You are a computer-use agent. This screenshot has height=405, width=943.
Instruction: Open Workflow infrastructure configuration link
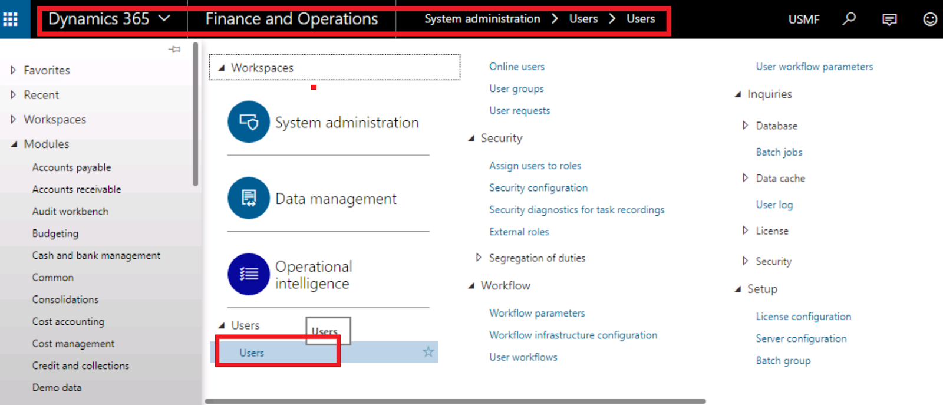(x=573, y=335)
